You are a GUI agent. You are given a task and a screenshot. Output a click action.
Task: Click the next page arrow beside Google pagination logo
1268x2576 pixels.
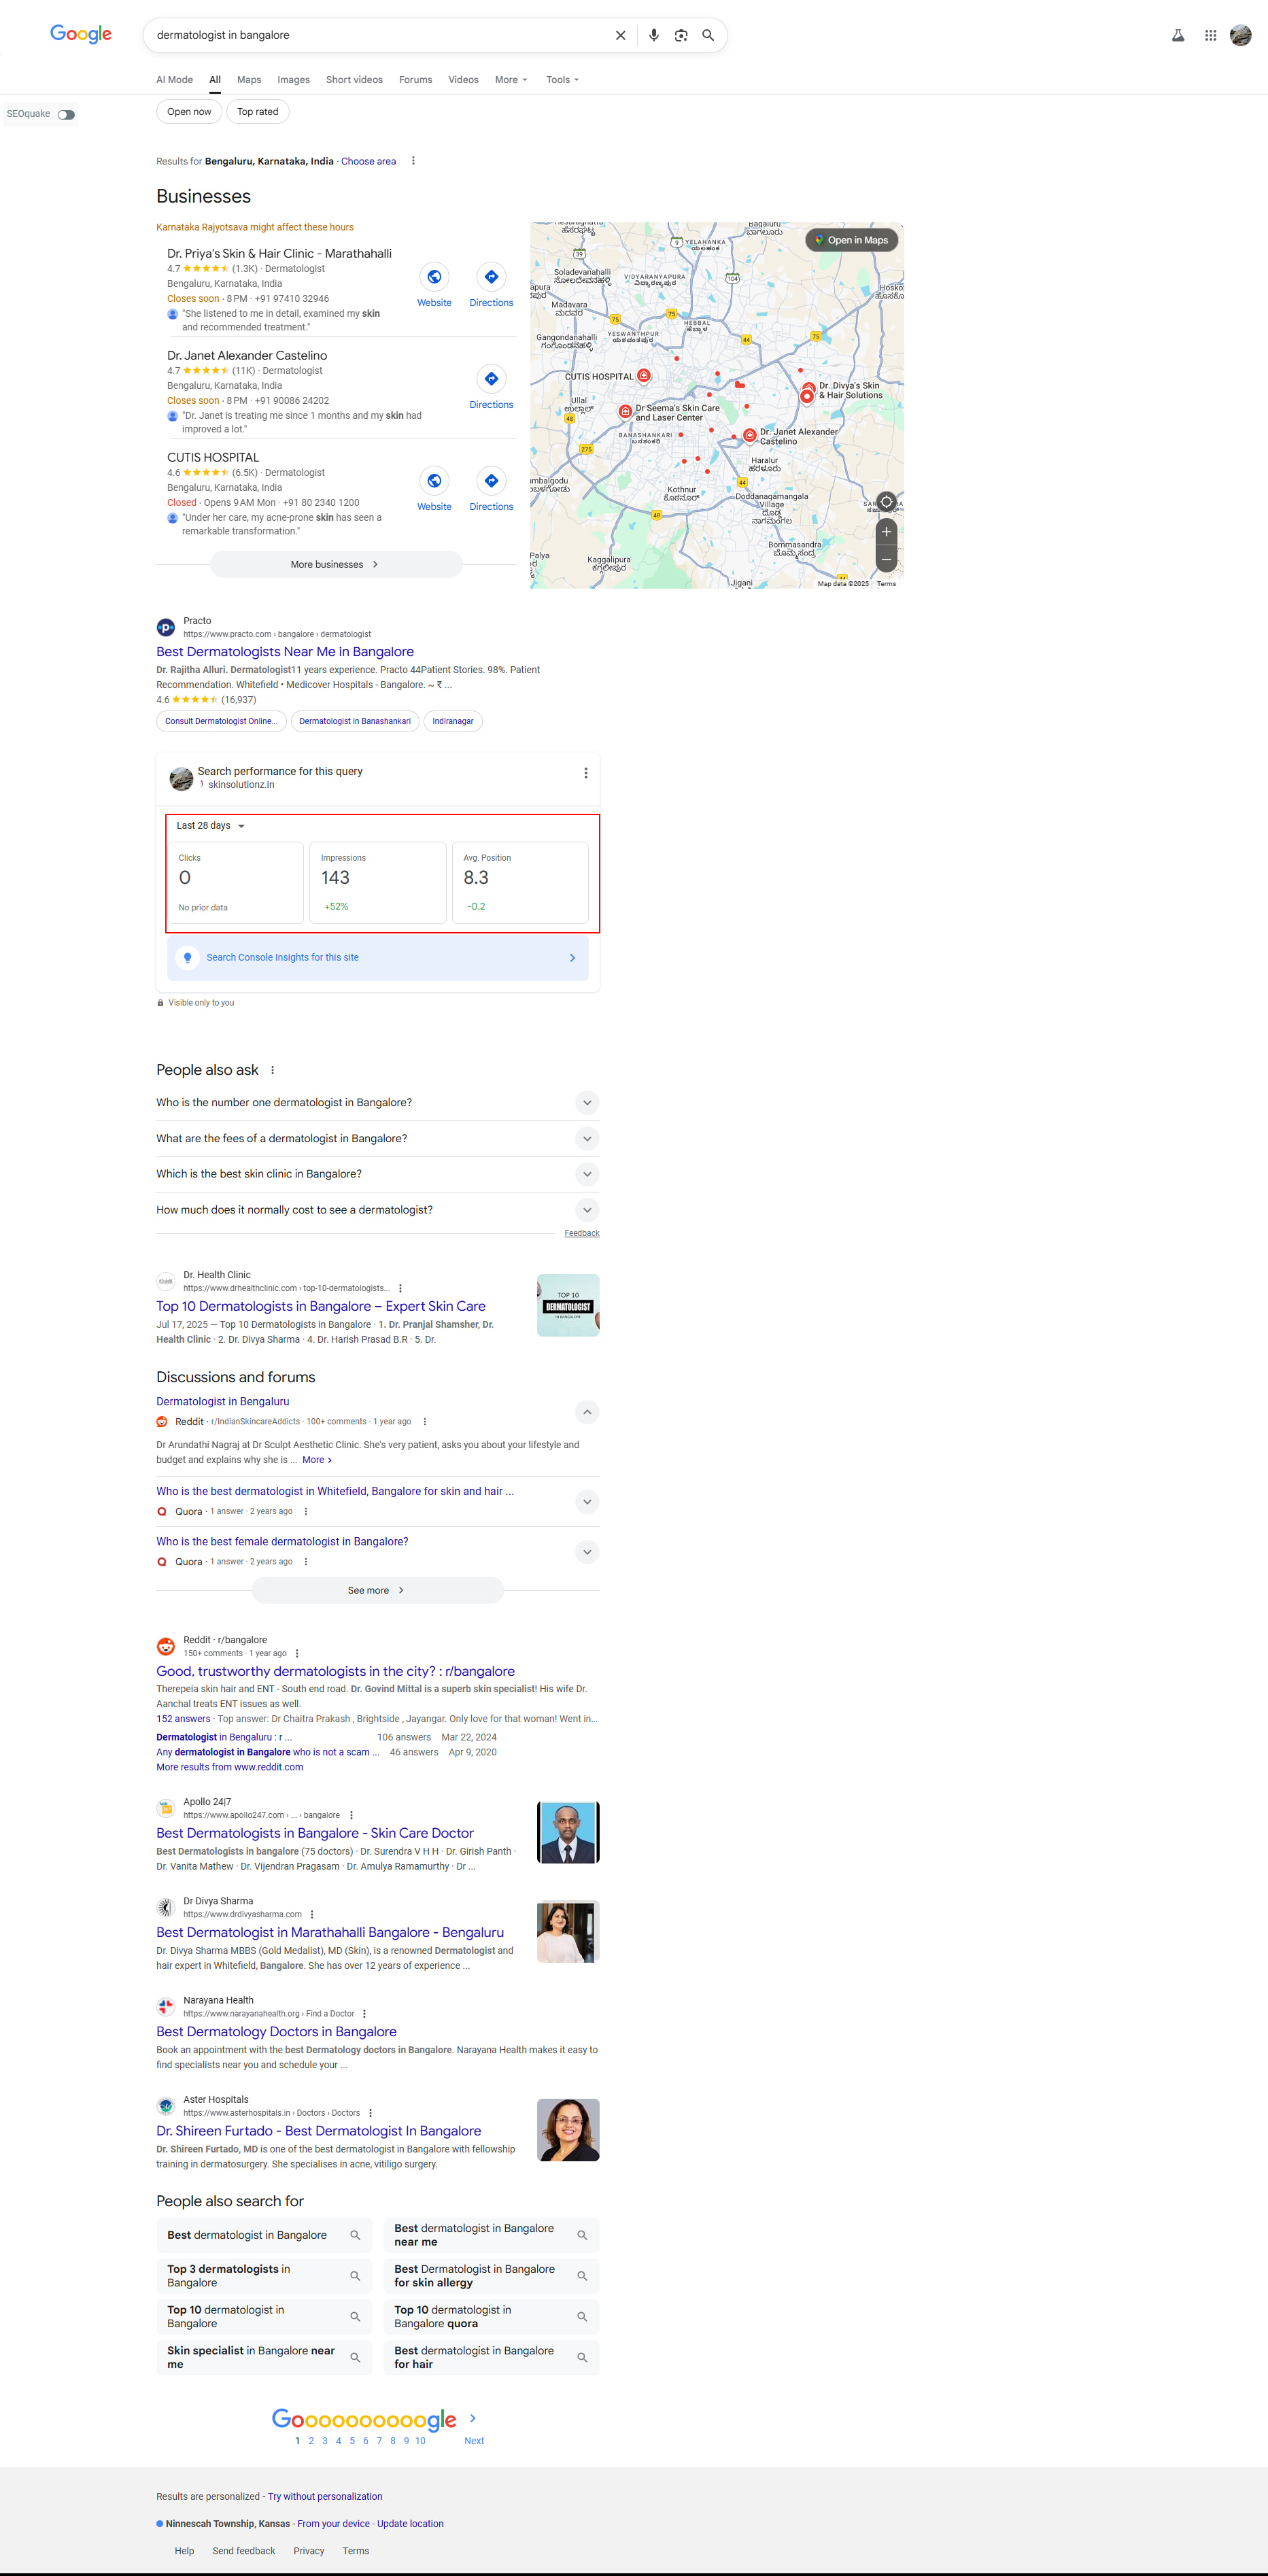click(x=473, y=2418)
